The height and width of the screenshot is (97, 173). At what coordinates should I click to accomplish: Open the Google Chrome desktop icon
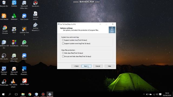click(x=5, y=30)
